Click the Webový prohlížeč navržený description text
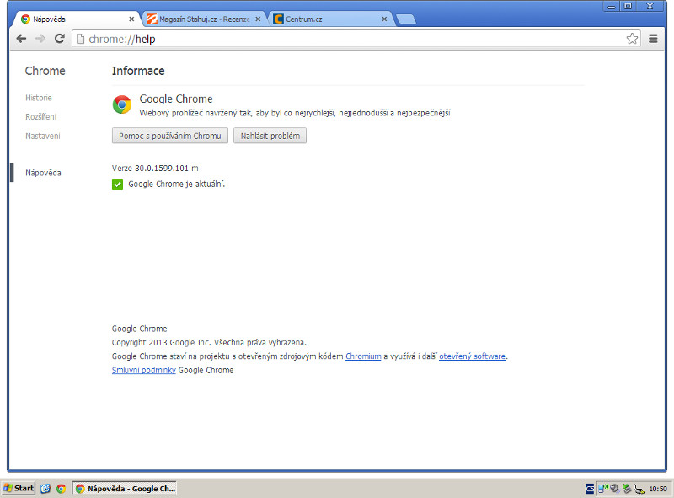The width and height of the screenshot is (674, 498). pos(295,113)
